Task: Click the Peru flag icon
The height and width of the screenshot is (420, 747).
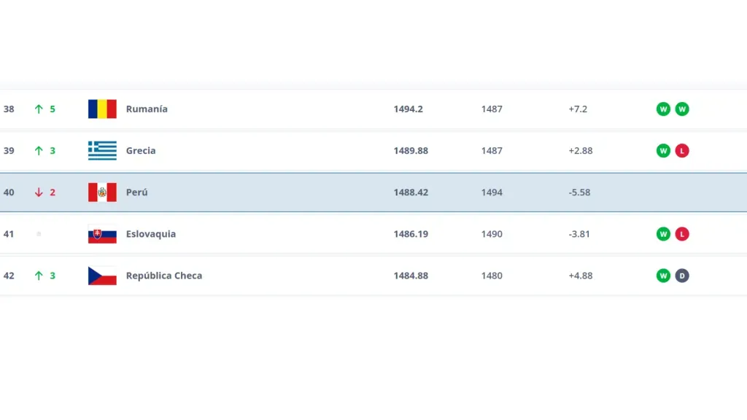Action: pyautogui.click(x=102, y=192)
